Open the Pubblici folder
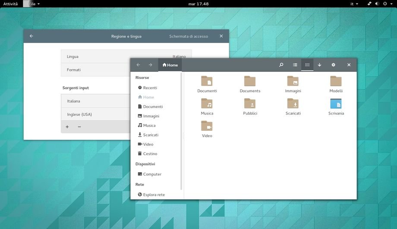Viewport: 397px width, 229px height. pyautogui.click(x=250, y=104)
